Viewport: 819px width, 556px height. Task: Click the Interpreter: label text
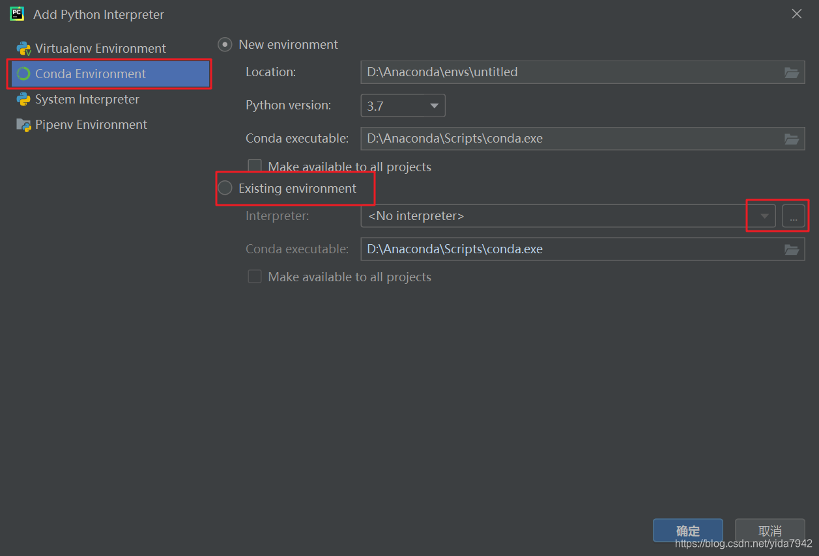pyautogui.click(x=277, y=216)
